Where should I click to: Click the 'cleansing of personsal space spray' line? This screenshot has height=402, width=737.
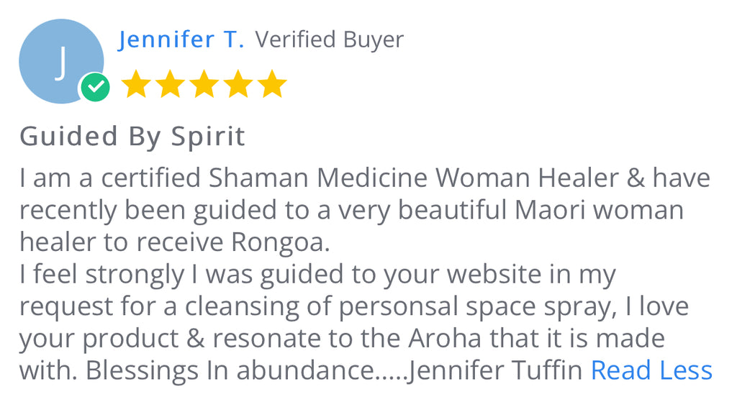pos(400,306)
